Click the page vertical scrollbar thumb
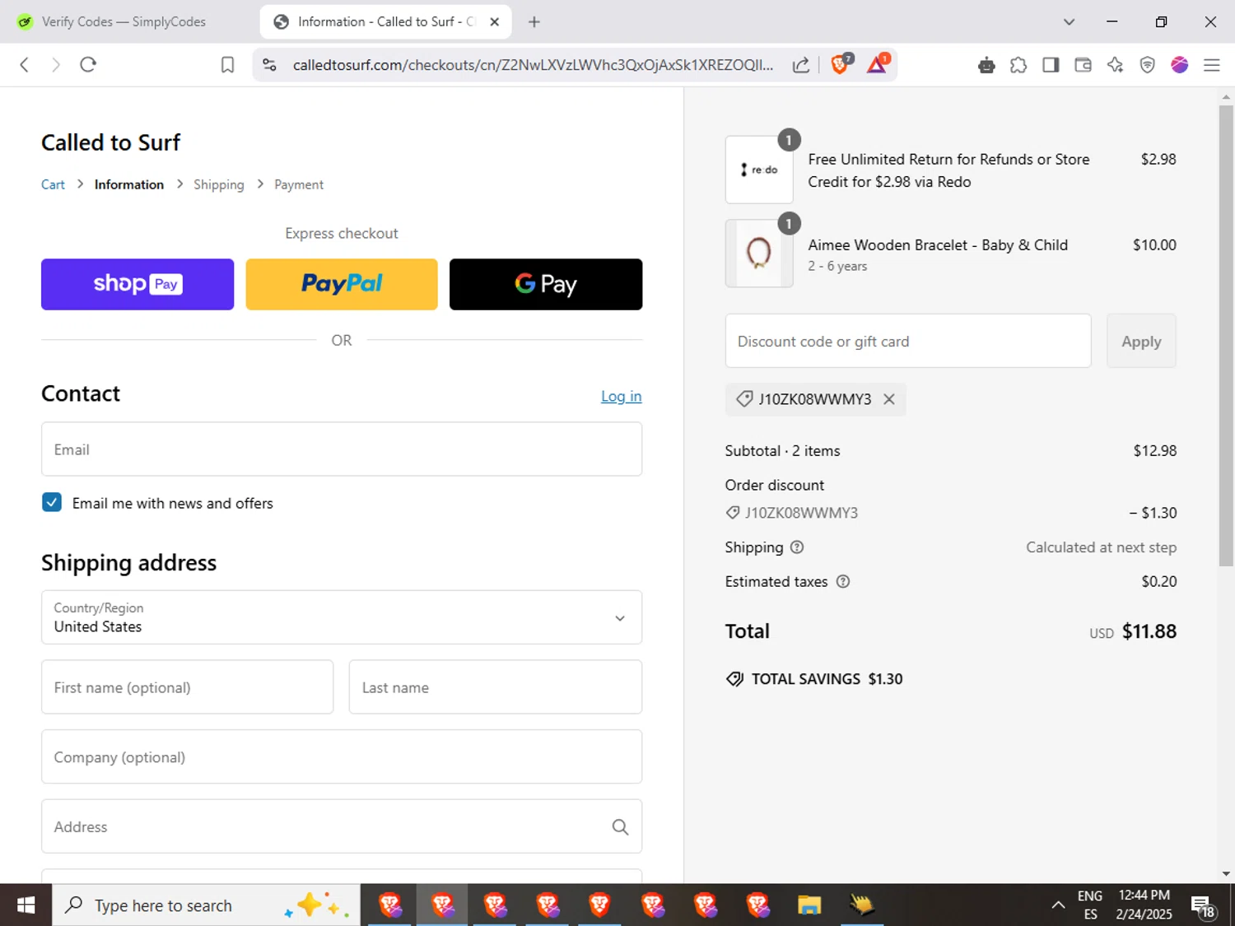Viewport: 1235px width, 926px height. (1226, 336)
